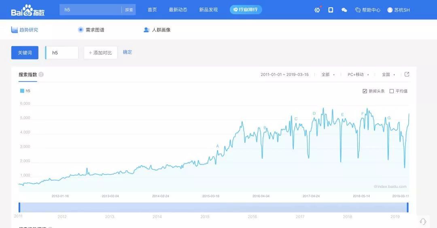
Task: Toggle the 新闻头条 checkbox
Action: point(365,91)
